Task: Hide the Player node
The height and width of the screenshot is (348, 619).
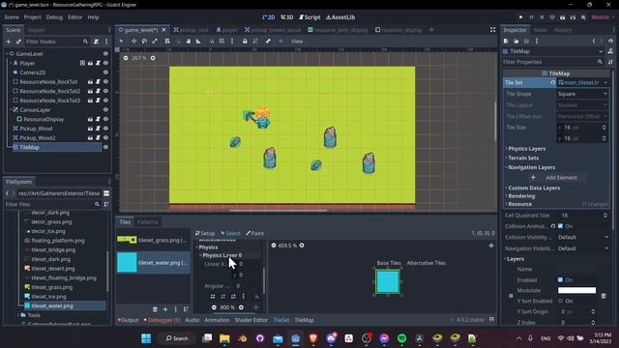Action: point(105,63)
